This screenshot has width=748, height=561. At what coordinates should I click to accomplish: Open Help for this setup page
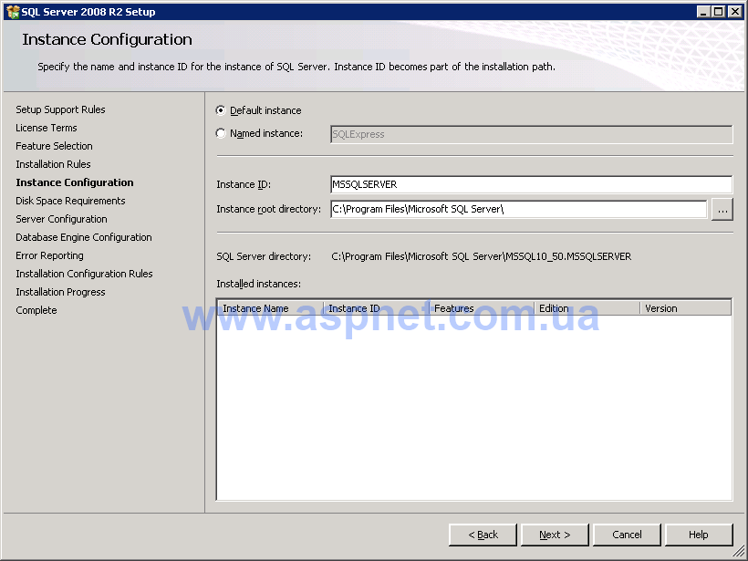click(699, 535)
